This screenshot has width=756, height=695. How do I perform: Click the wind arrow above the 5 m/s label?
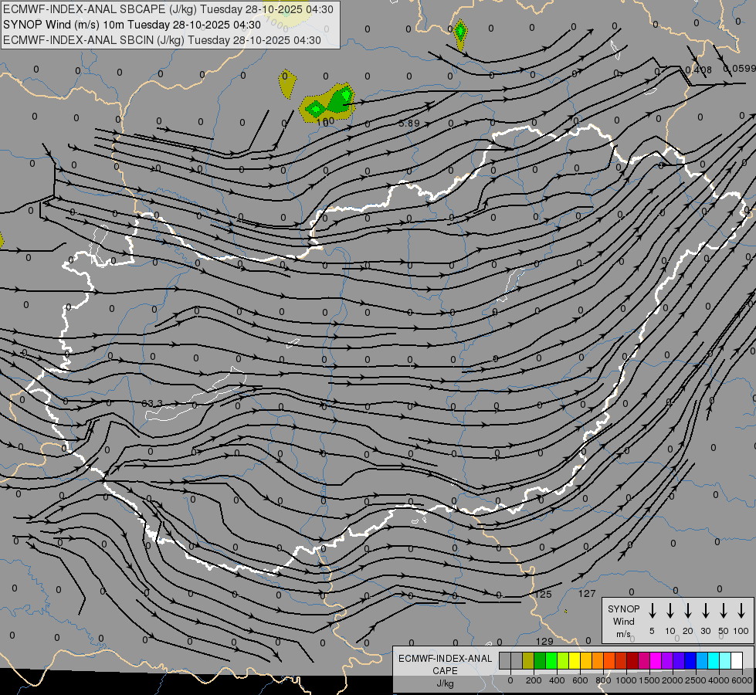[x=652, y=610]
